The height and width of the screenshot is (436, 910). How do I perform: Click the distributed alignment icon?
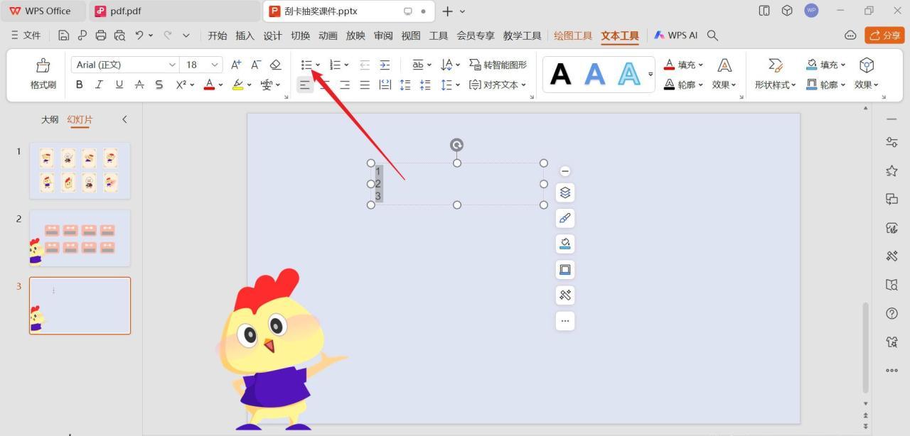click(385, 85)
